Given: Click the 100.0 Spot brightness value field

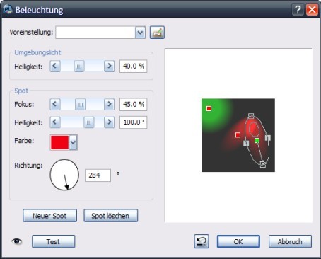Looking at the screenshot, I should pos(133,122).
